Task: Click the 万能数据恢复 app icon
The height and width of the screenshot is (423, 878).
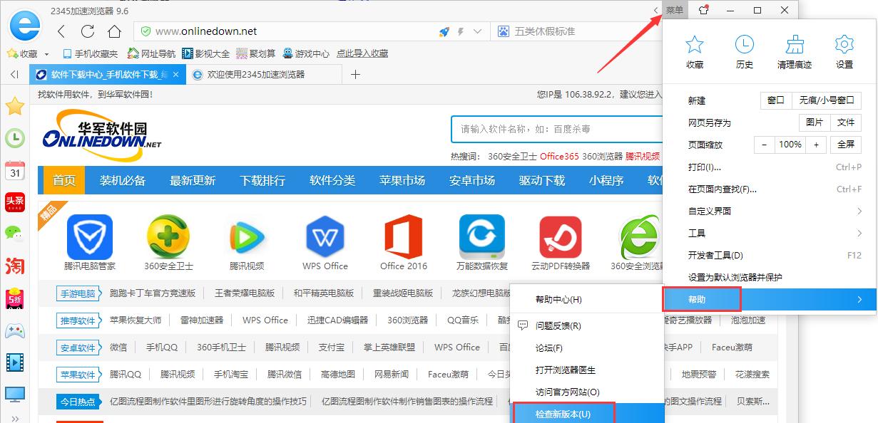Action: pyautogui.click(x=482, y=237)
